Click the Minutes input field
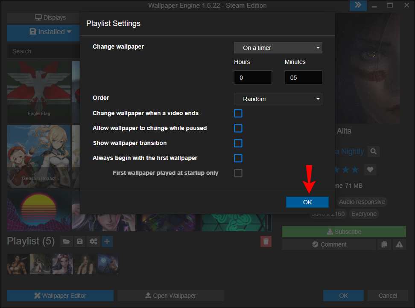Viewport: 415px width, 308px height. [x=303, y=78]
